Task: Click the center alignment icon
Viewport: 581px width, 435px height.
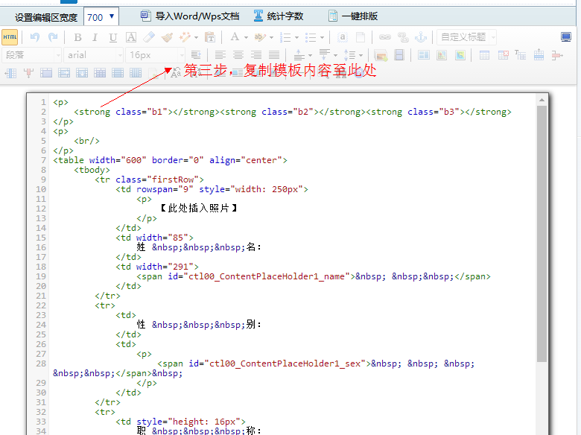Action: pos(238,55)
